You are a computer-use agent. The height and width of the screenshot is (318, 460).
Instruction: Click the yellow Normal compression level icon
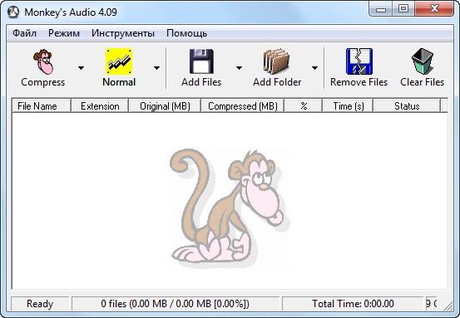119,61
